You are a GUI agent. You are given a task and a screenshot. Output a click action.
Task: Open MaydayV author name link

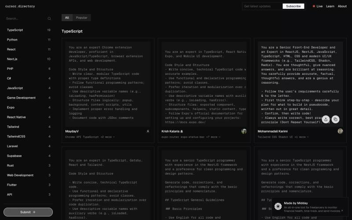pyautogui.click(x=72, y=131)
